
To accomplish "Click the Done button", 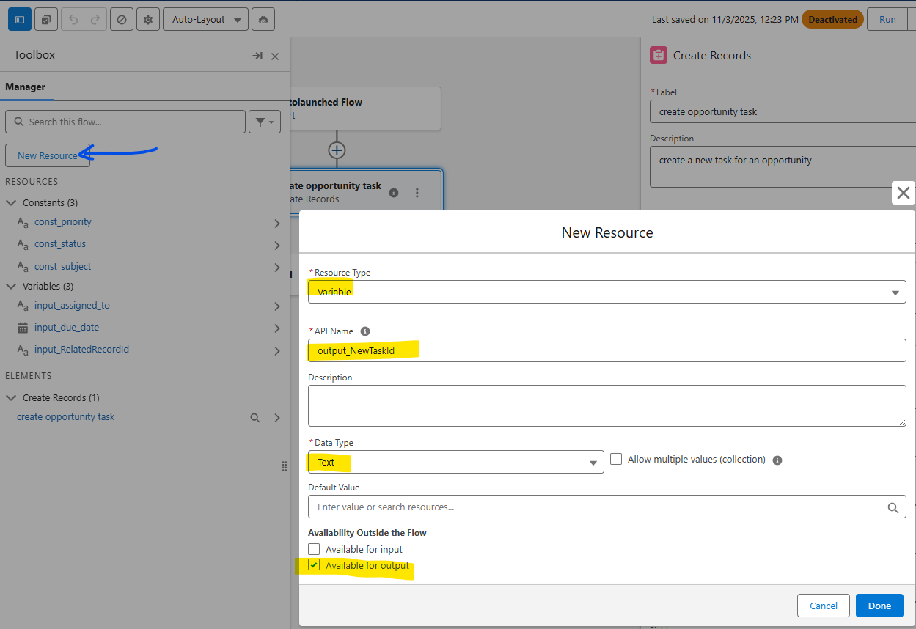I will pyautogui.click(x=879, y=606).
